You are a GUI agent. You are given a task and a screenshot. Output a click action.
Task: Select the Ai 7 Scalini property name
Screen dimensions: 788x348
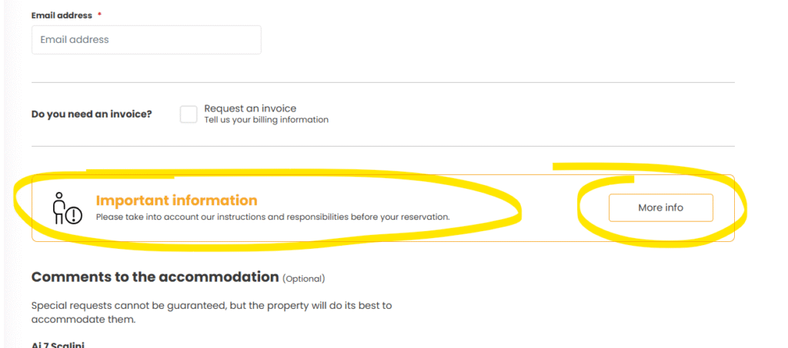point(58,345)
